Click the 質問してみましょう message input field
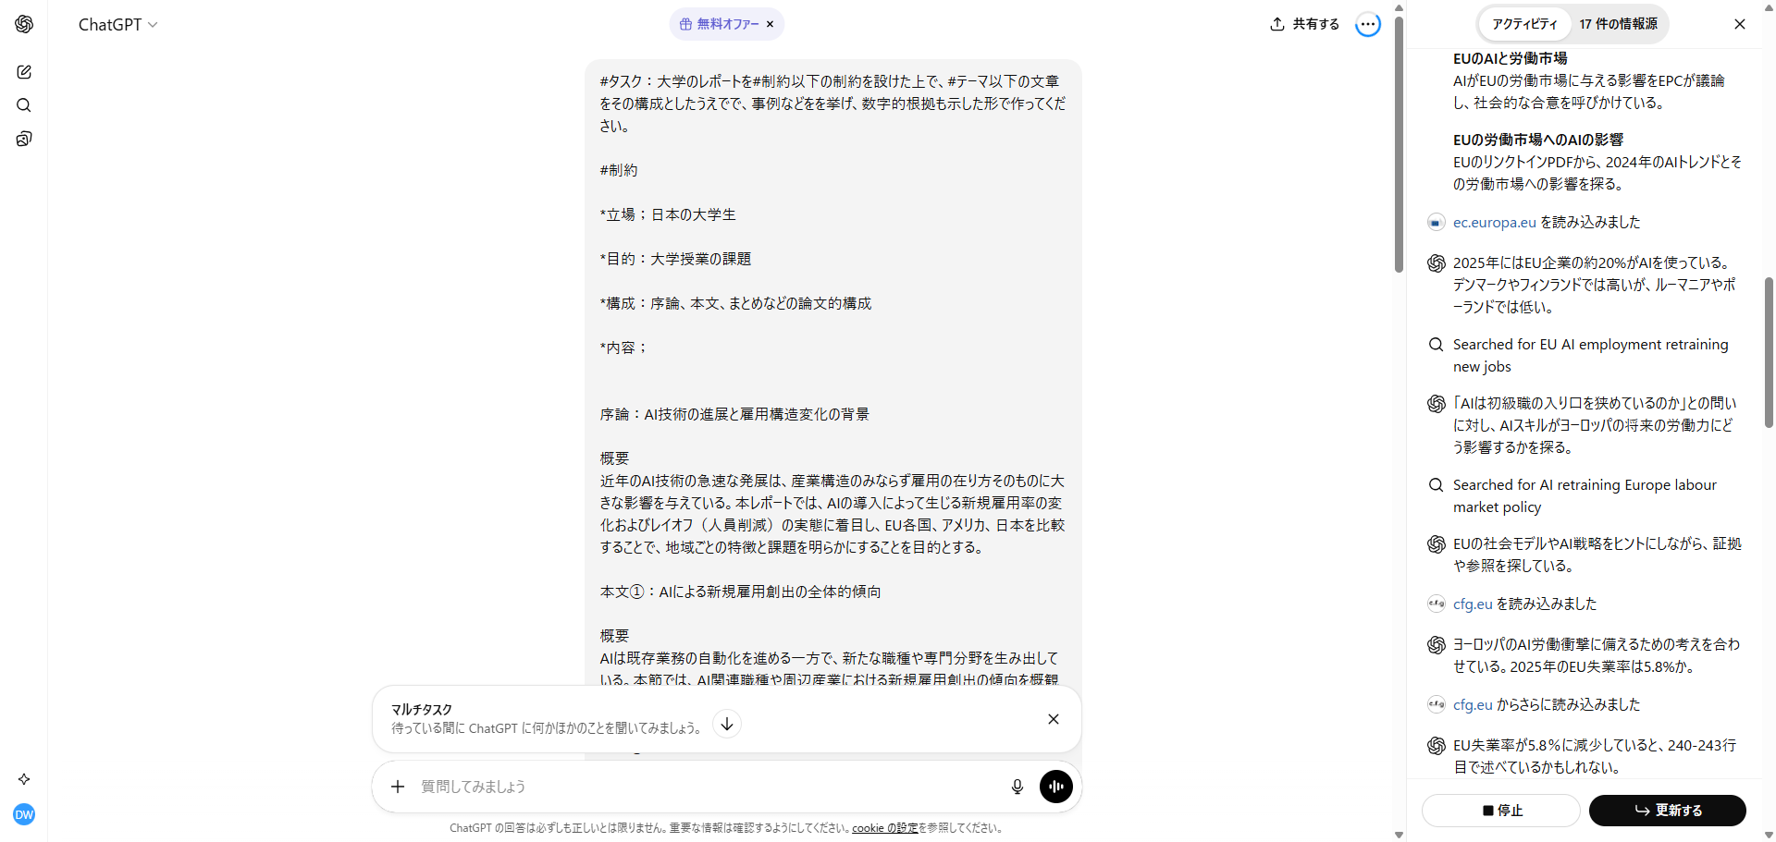1776x842 pixels. pos(703,787)
